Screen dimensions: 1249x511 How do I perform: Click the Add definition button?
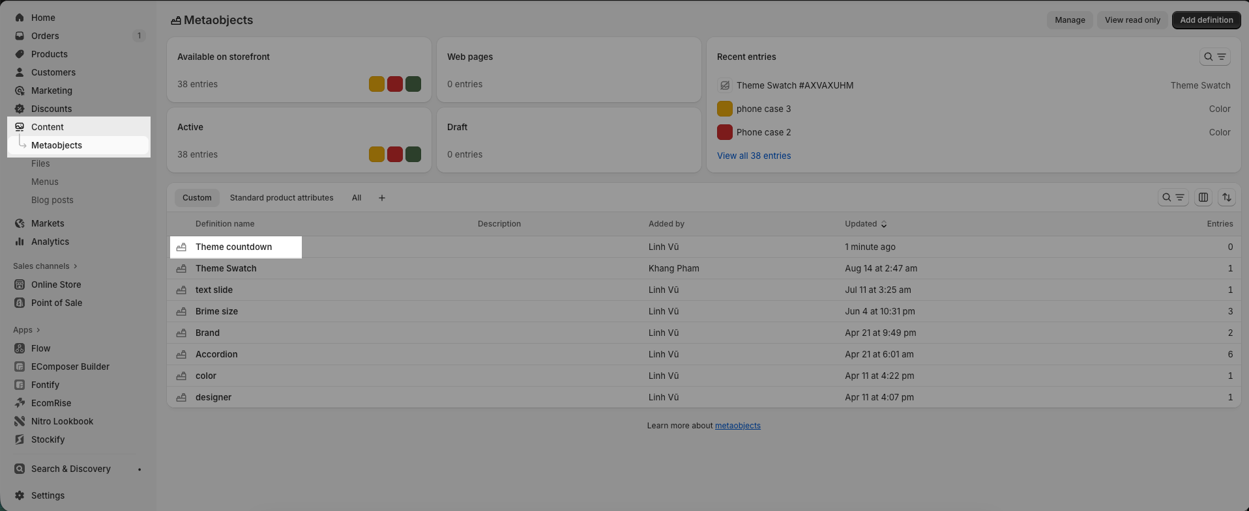1206,20
